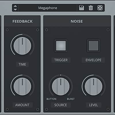This screenshot has width=115, height=115.
Task: Select the BUTTON source option text
Action: click(x=51, y=99)
